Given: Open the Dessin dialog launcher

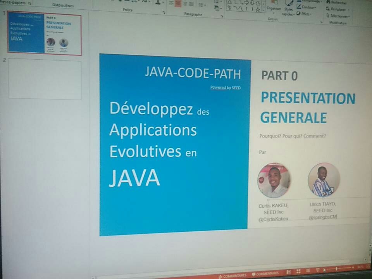Looking at the screenshot, I should point(322,22).
